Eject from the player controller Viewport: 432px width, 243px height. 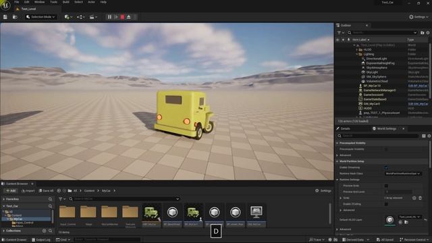click(x=129, y=17)
